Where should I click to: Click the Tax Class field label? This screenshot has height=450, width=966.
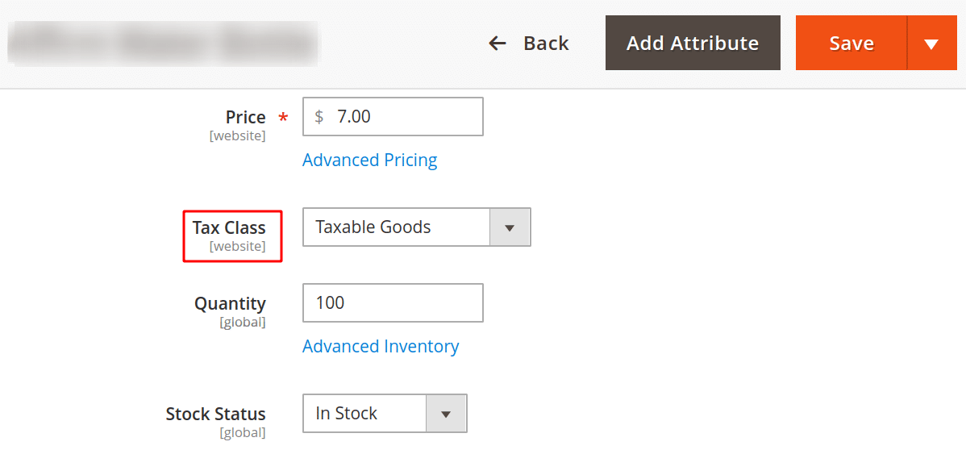pyautogui.click(x=229, y=228)
